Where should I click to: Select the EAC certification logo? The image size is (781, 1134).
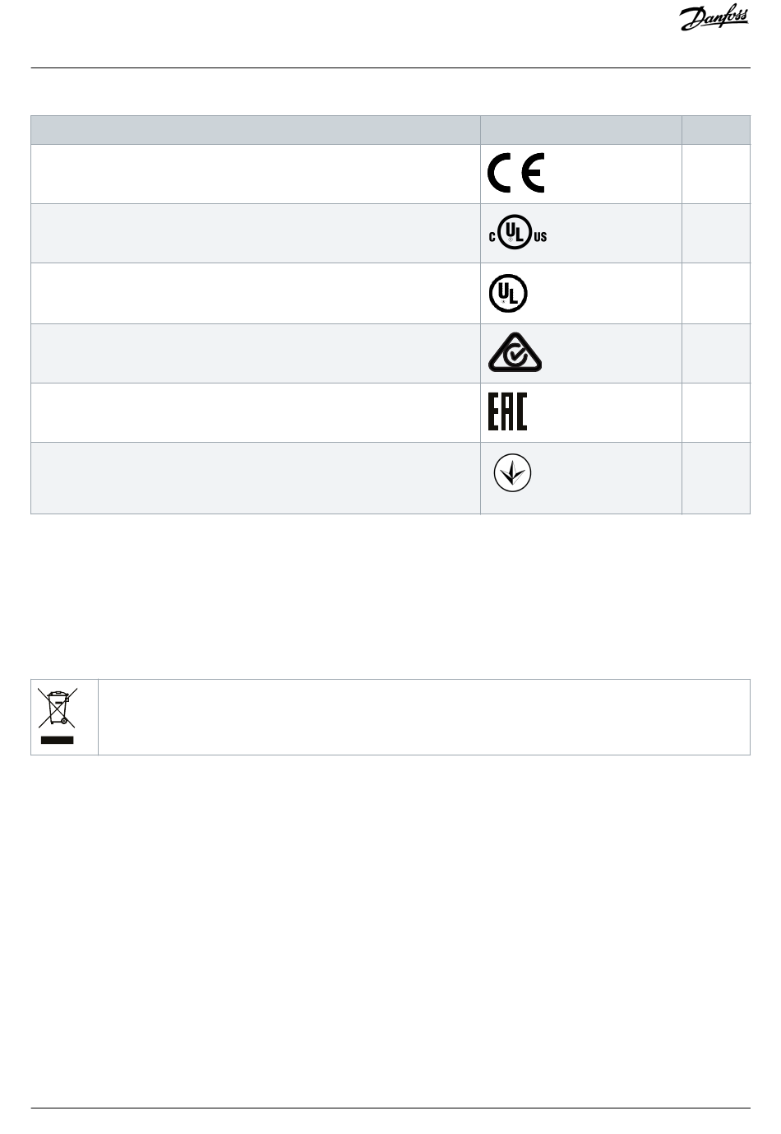point(507,411)
